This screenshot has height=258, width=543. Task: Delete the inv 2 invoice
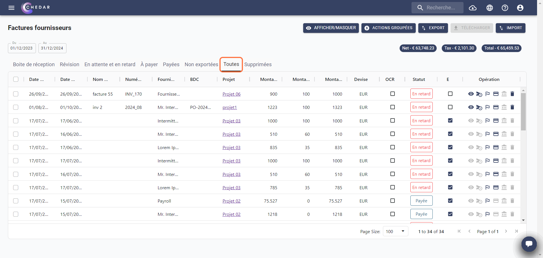tap(512, 107)
